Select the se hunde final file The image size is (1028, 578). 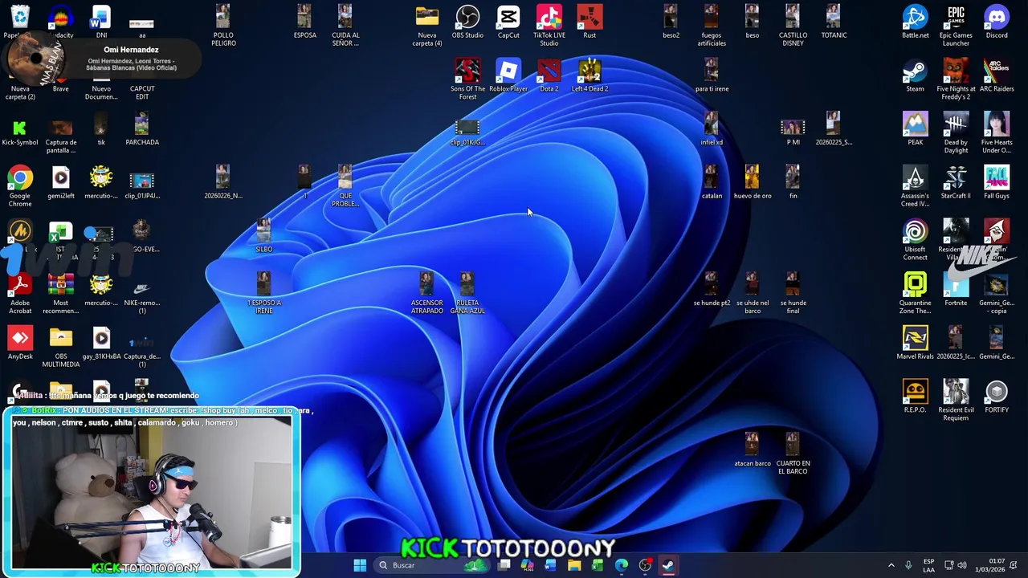pyautogui.click(x=793, y=294)
